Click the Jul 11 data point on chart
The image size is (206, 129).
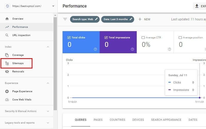200,98
